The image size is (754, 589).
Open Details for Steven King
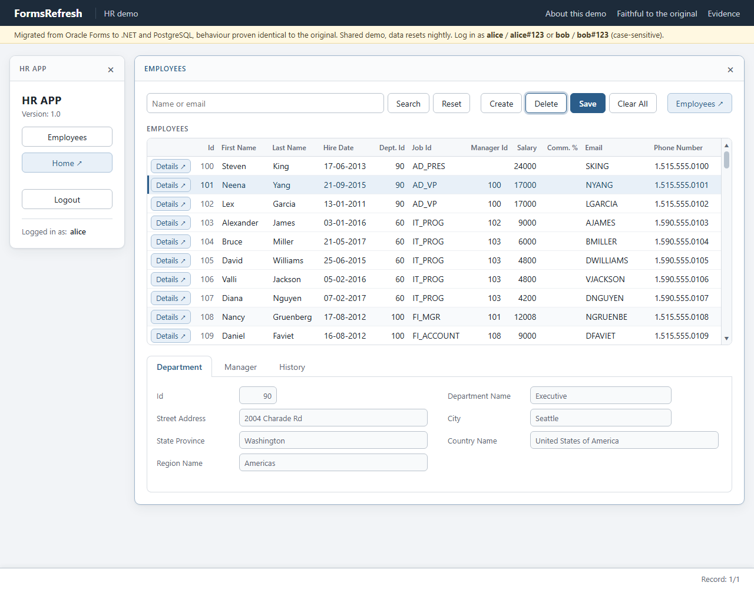tap(171, 166)
